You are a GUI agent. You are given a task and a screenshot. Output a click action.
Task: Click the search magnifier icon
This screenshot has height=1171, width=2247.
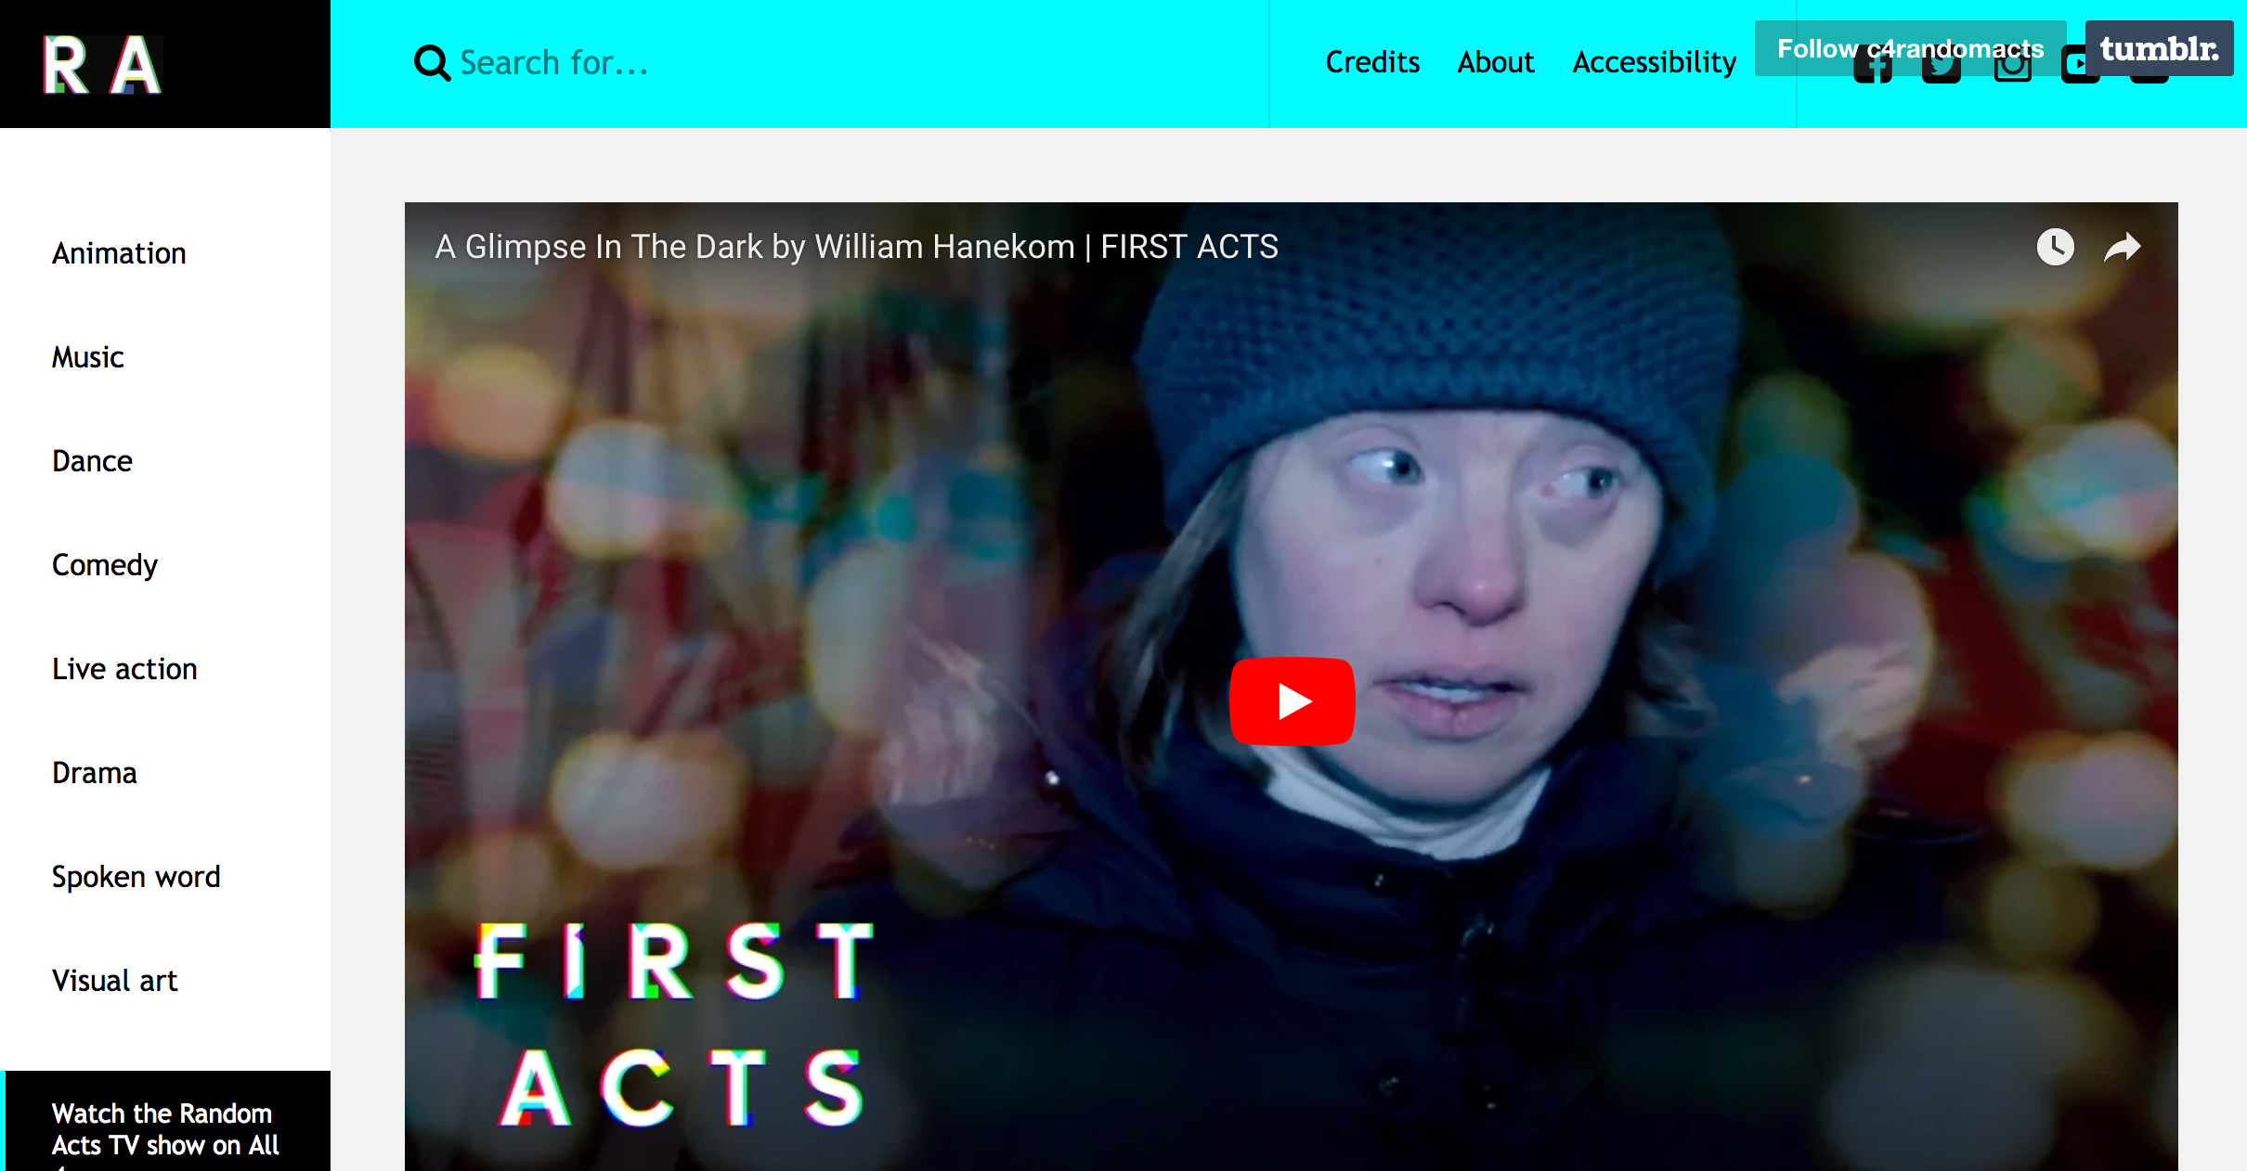pyautogui.click(x=432, y=63)
